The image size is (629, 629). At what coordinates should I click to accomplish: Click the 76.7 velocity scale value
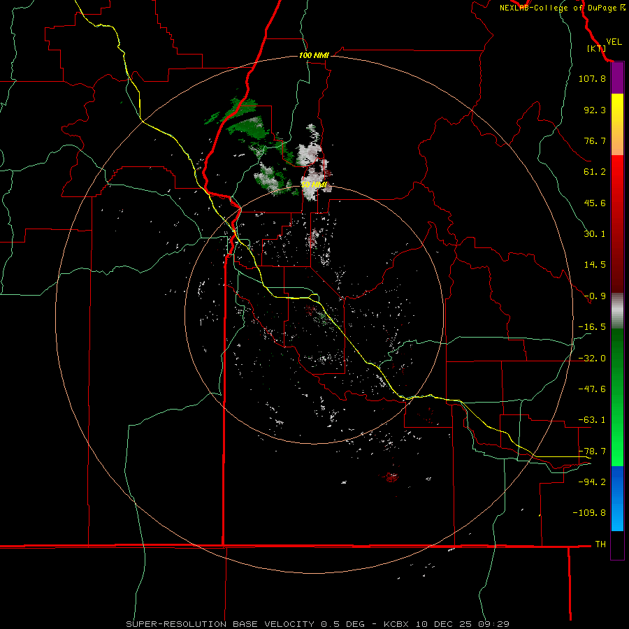tap(595, 140)
